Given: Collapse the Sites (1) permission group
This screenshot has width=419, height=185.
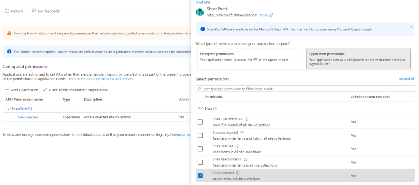Looking at the screenshot, I should 200,109.
